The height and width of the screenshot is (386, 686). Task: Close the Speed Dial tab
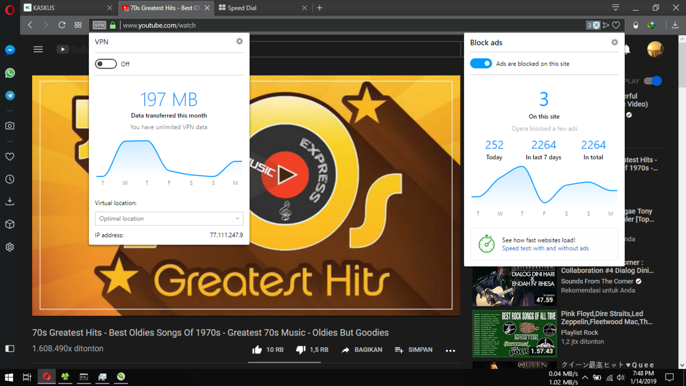coord(304,8)
